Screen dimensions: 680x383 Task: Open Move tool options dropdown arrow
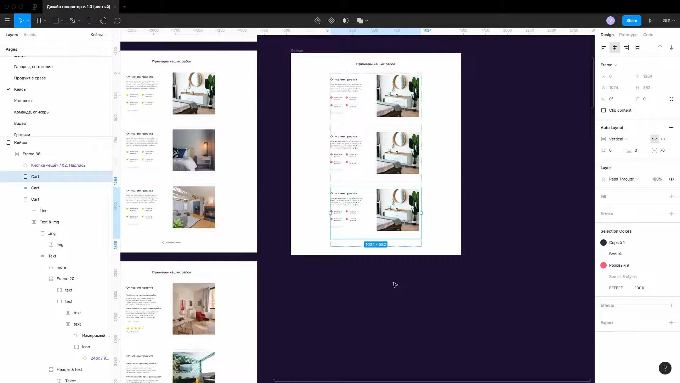click(x=28, y=21)
